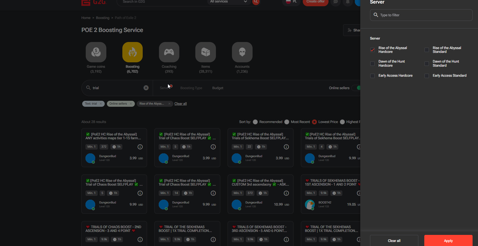Screen dimensions: 478x246
Task: Remove the 'Text: trial' filter chip
Action: (101, 103)
